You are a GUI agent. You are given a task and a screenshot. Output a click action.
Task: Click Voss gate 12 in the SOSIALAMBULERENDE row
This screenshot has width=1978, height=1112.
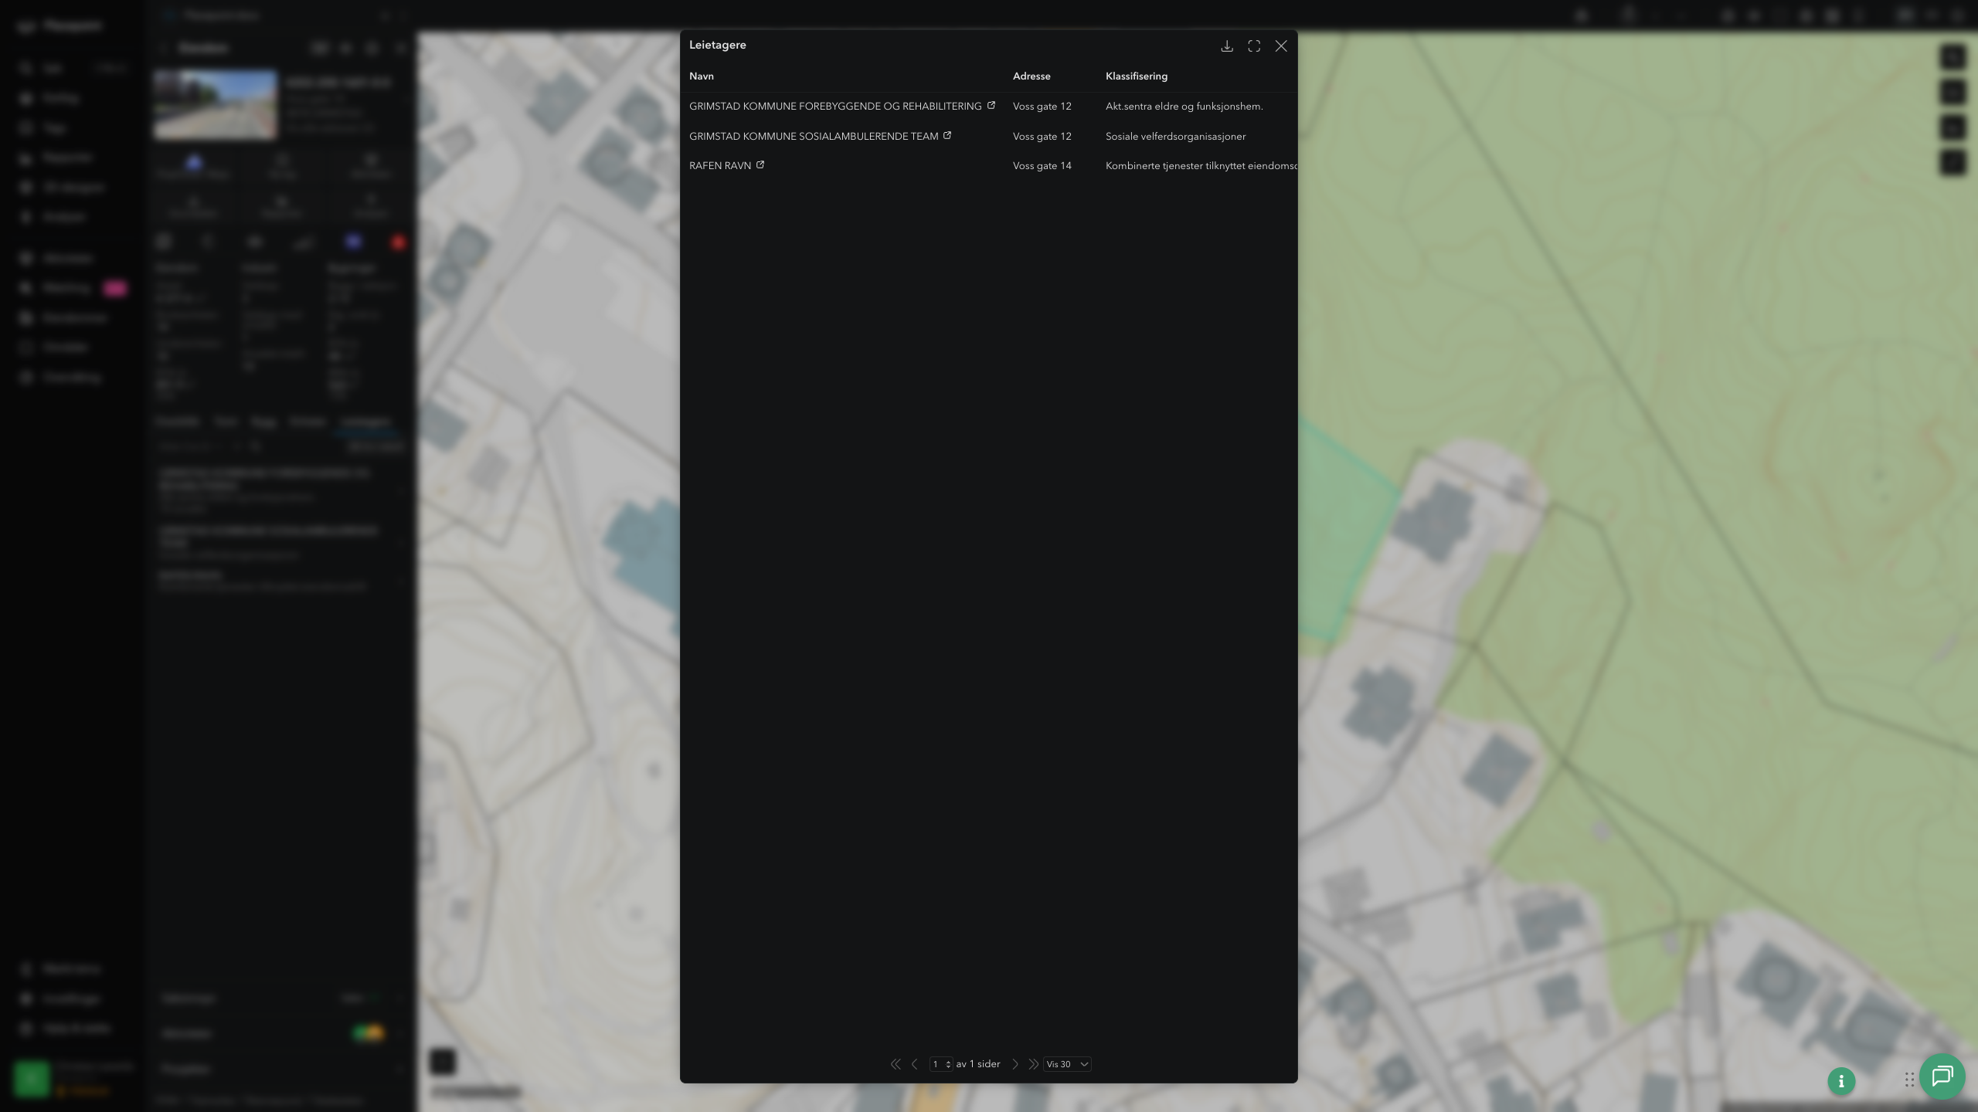pos(1042,137)
